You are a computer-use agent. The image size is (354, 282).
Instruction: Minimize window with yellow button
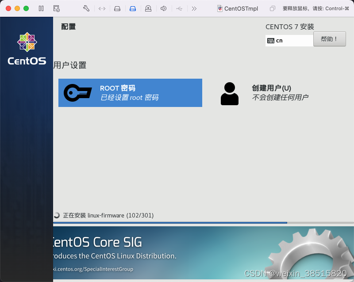(x=17, y=8)
